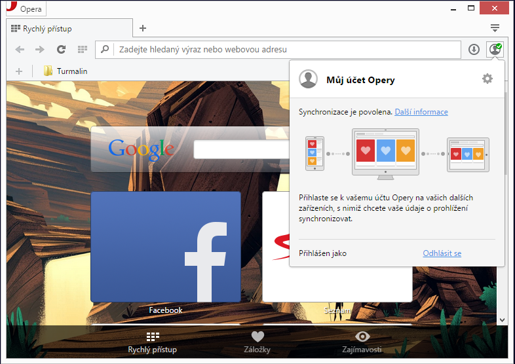Maximize the Opera window
Image resolution: width=515 pixels, height=364 pixels.
[x=471, y=9]
